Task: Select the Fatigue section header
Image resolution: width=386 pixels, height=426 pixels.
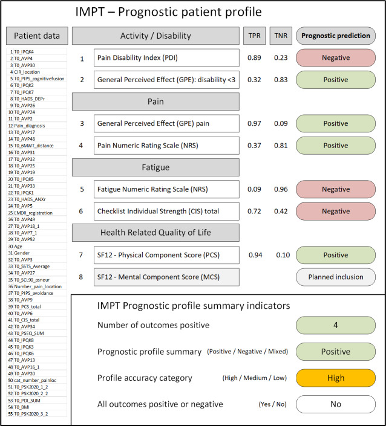Action: pos(156,167)
